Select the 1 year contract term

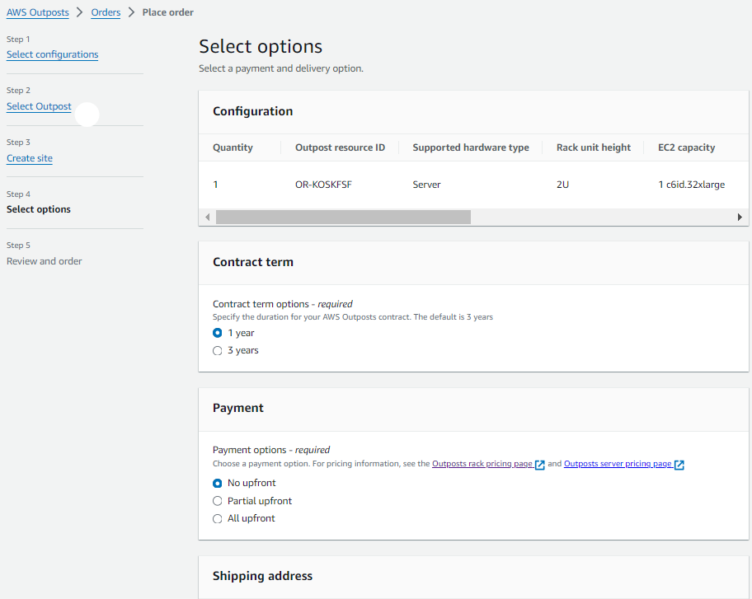[x=218, y=333]
